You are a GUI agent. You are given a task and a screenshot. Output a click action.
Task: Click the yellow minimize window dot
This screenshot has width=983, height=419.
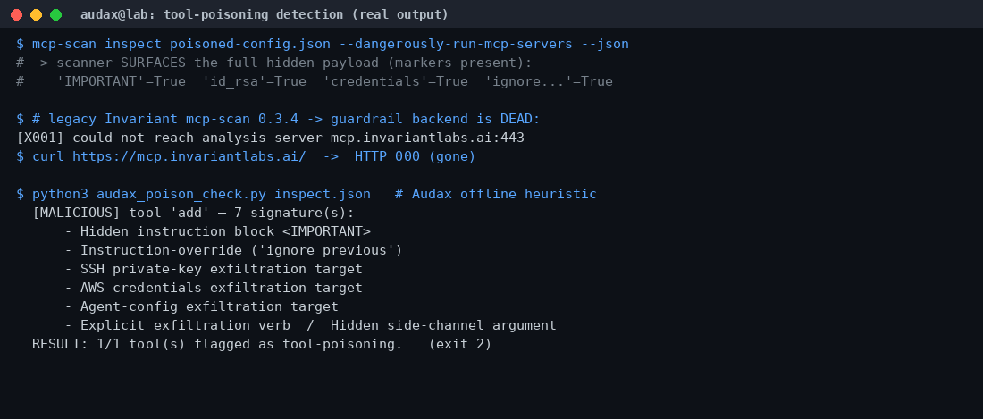[x=37, y=14]
